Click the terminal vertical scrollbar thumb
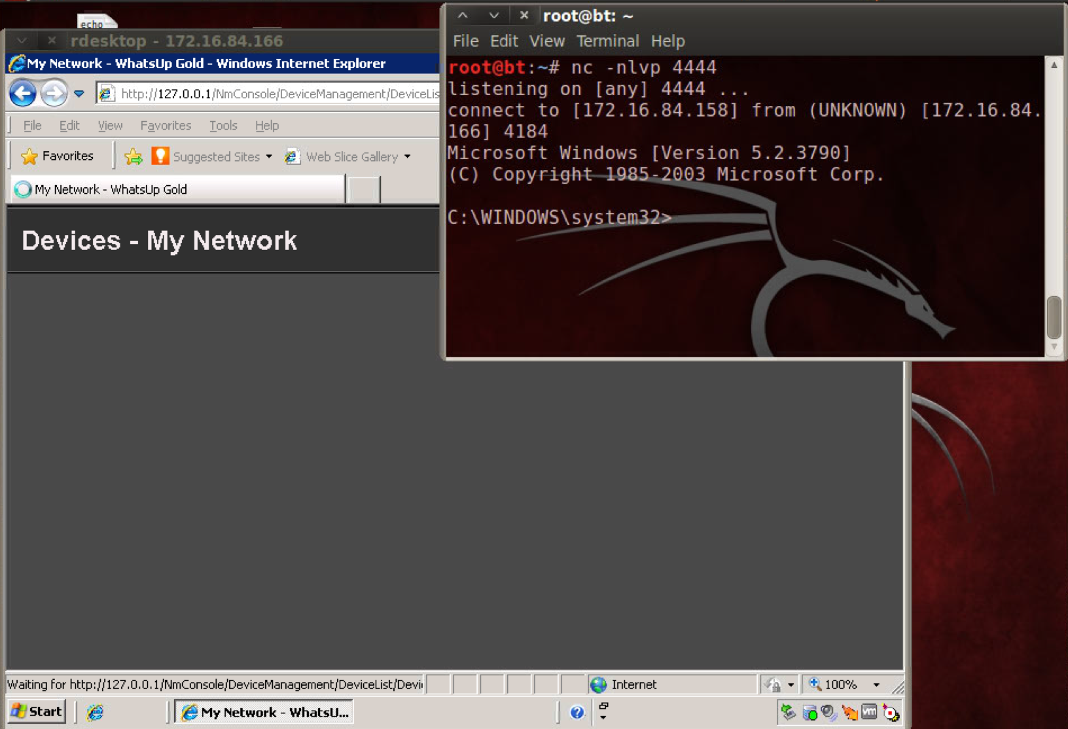 [x=1054, y=317]
